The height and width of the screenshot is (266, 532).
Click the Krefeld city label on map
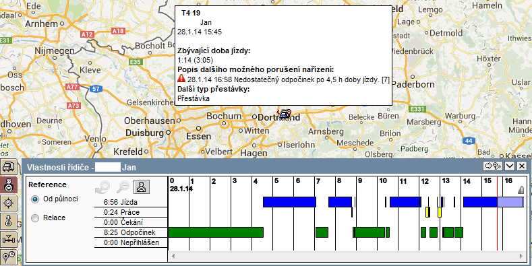128,151
